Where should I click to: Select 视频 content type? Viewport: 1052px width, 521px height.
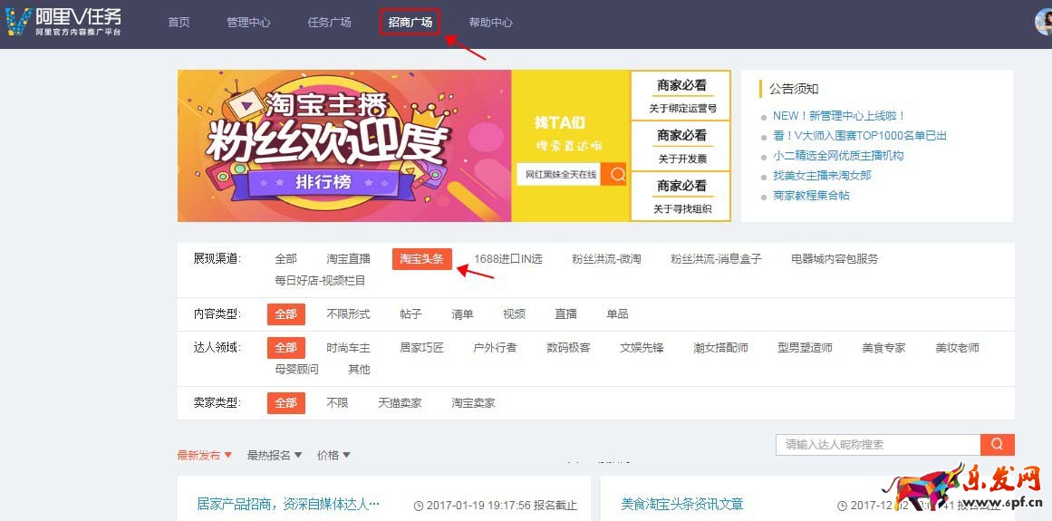tap(514, 314)
